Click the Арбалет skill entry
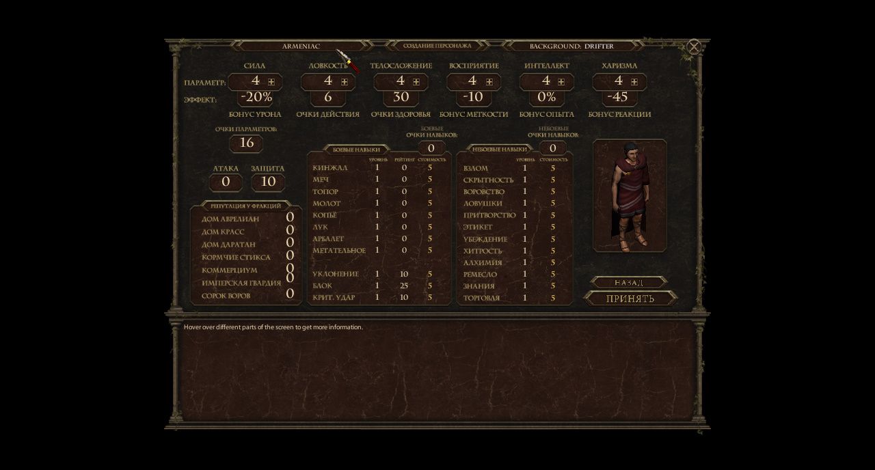Viewport: 875px width, 470px height. click(x=330, y=239)
